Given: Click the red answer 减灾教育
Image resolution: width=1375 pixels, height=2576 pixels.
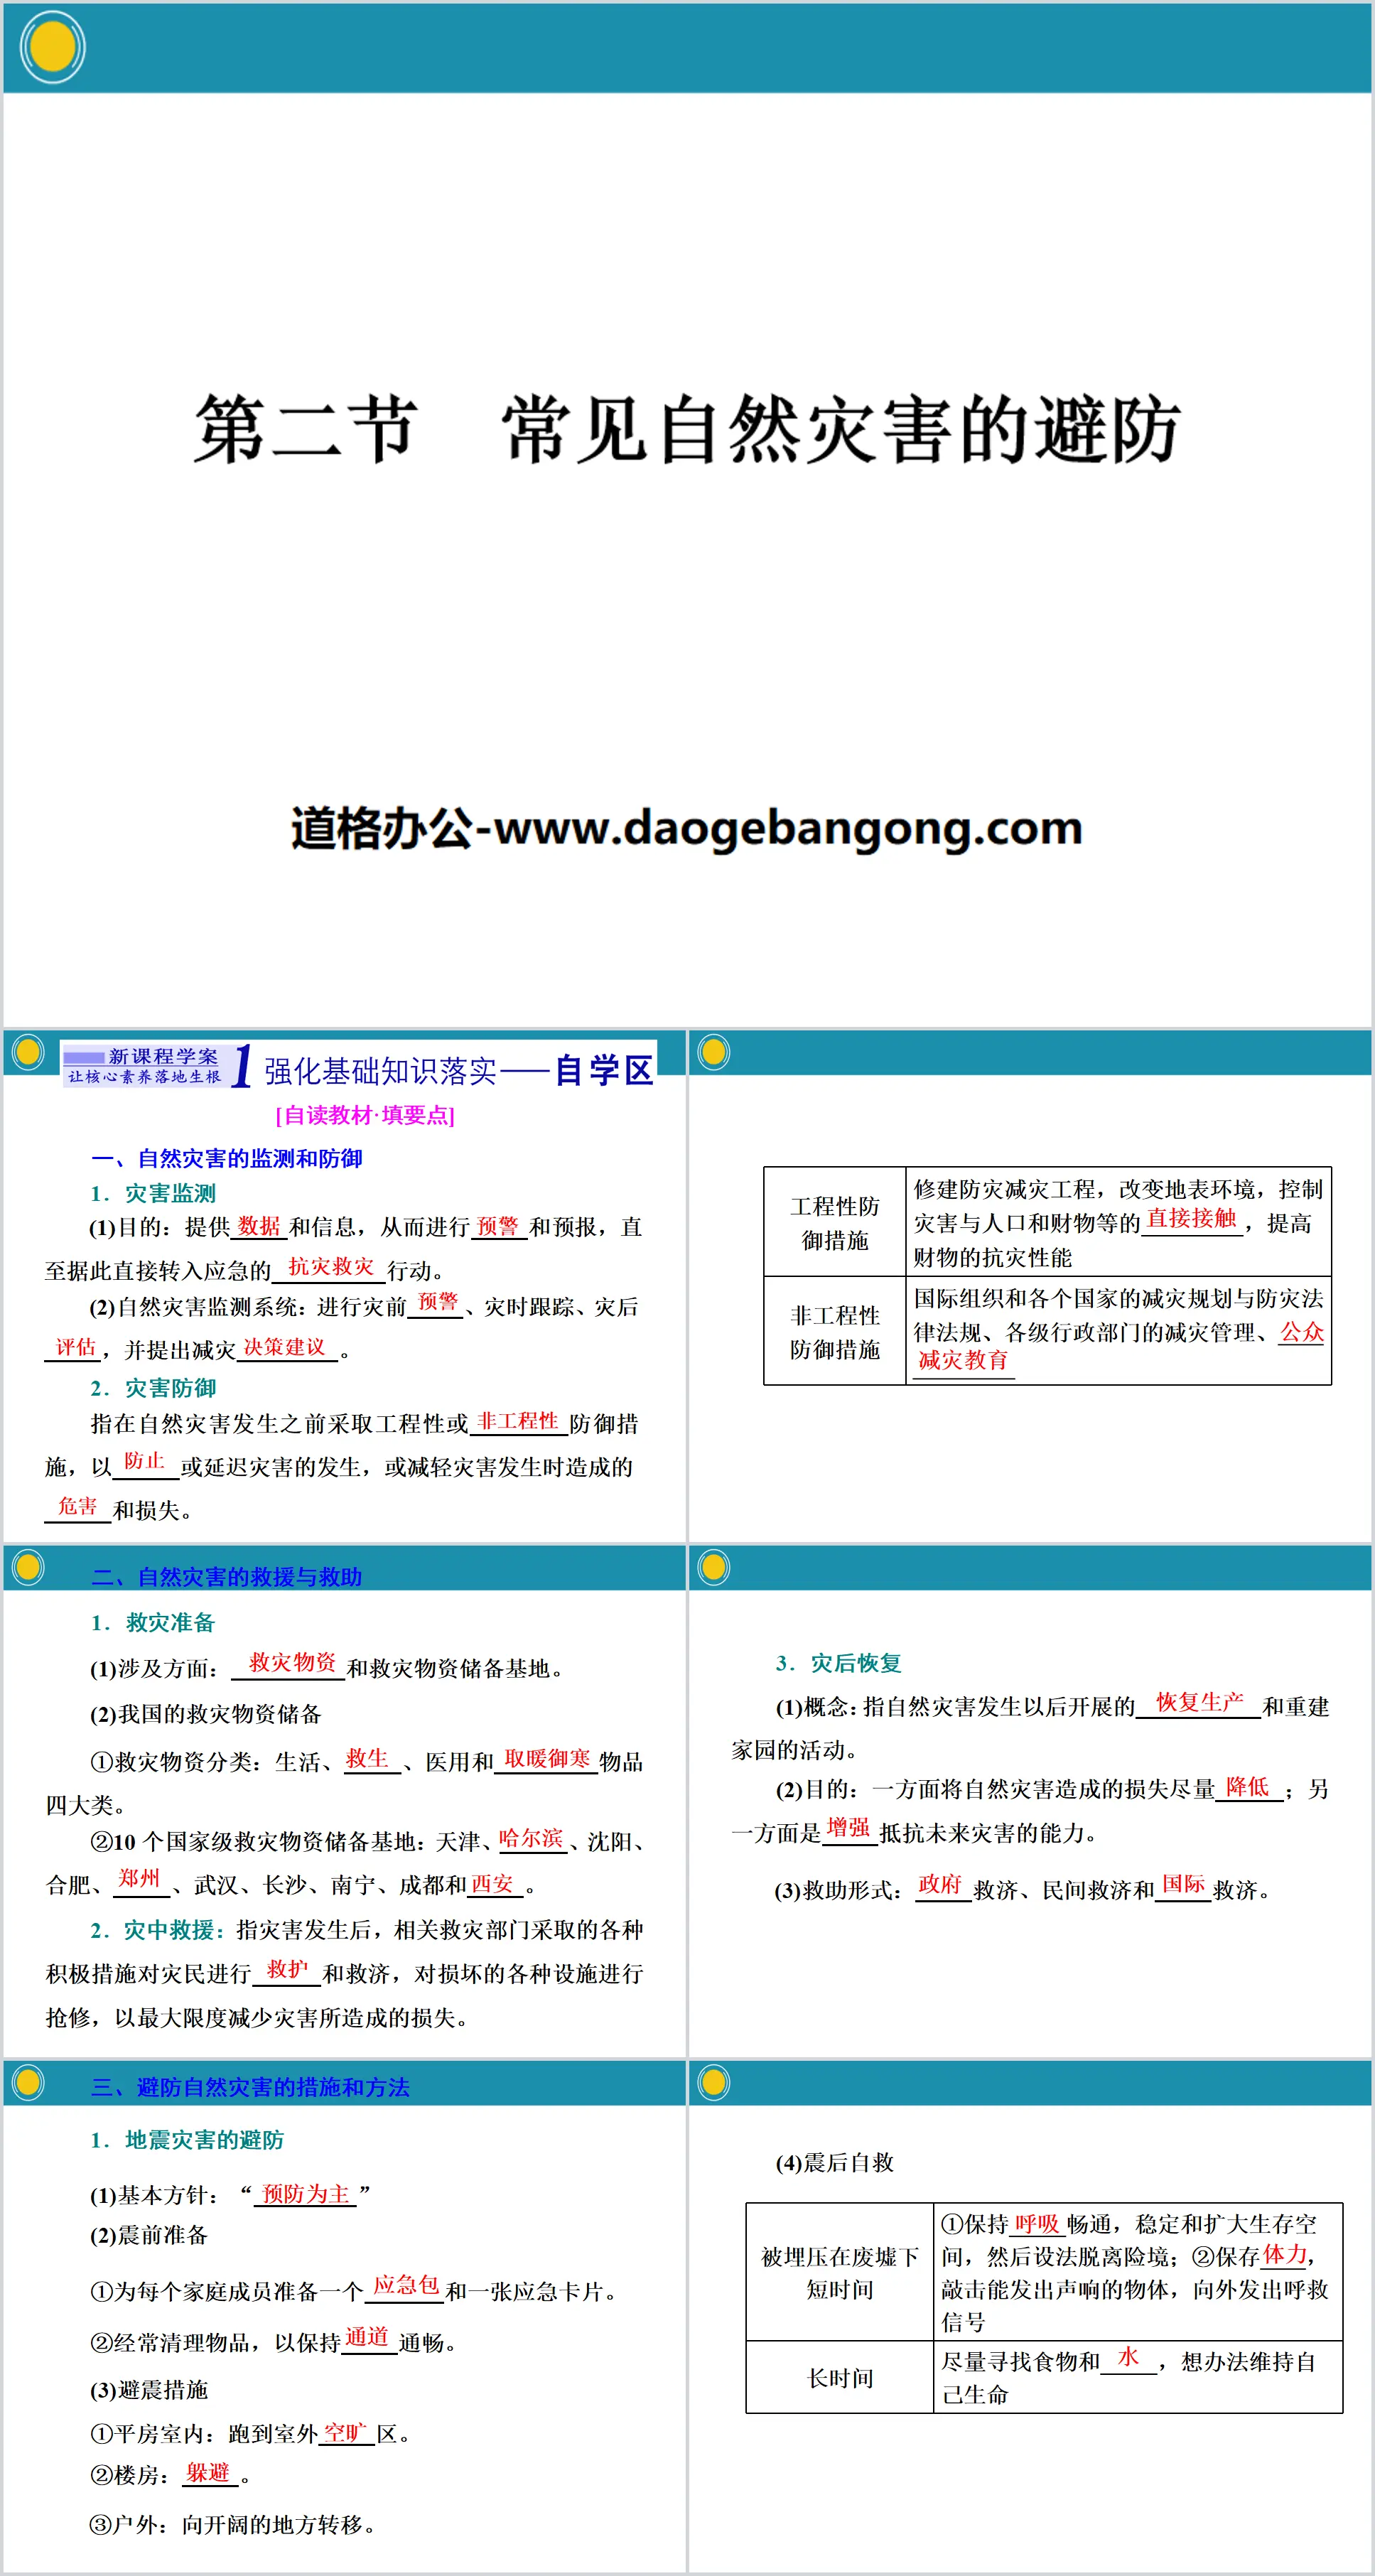Looking at the screenshot, I should [963, 1361].
